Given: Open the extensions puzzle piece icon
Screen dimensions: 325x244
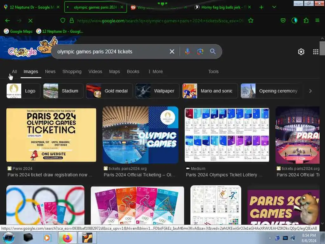Looking at the screenshot, I should 306,20.
